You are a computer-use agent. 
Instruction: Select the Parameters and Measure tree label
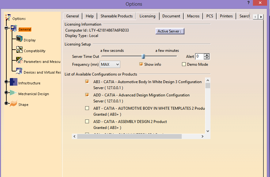coord(42,62)
